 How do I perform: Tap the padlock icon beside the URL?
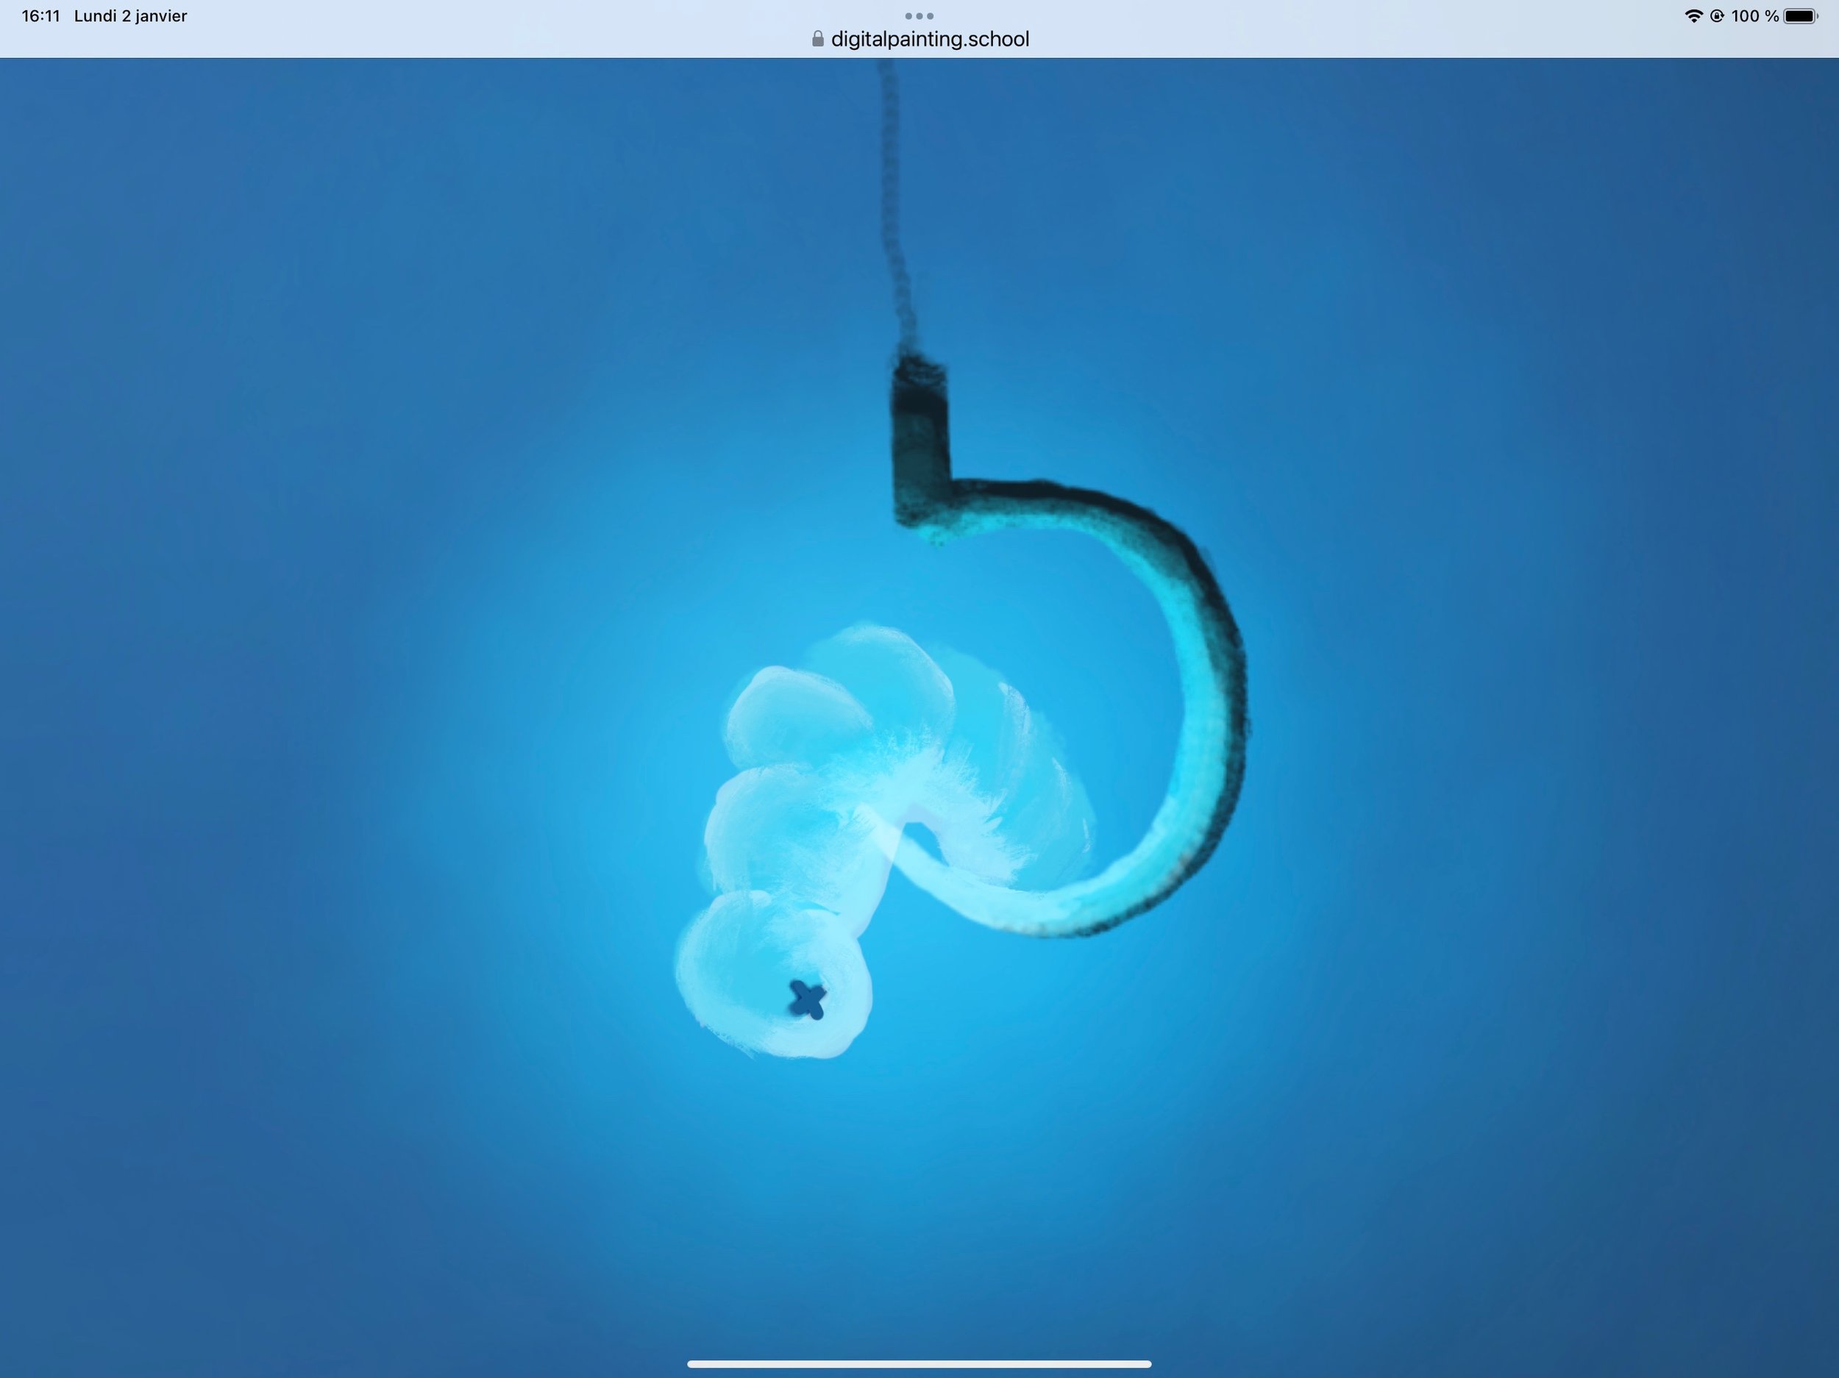click(817, 39)
